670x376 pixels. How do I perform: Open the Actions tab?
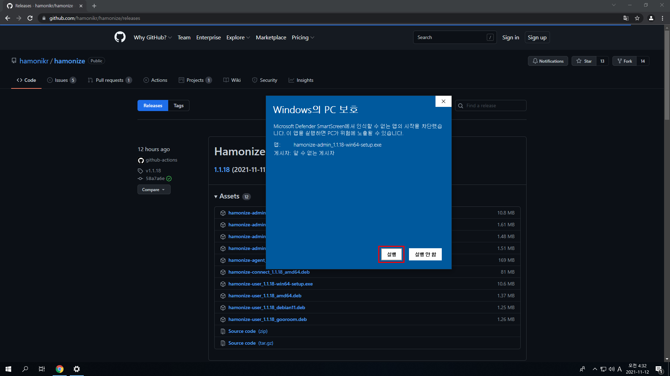click(155, 80)
